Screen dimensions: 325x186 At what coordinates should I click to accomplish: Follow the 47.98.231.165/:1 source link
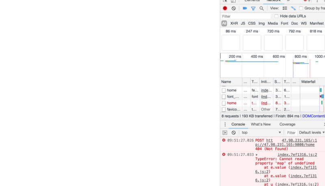(x=299, y=141)
